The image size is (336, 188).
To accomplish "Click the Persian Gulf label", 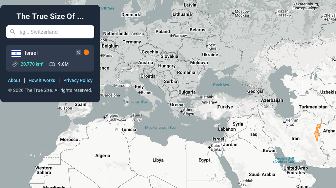I will point(284,160).
